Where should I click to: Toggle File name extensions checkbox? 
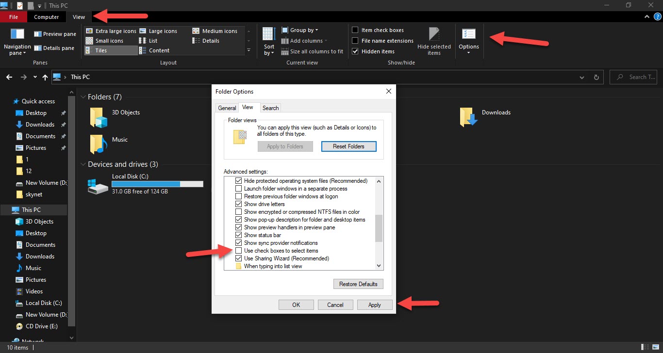[355, 41]
